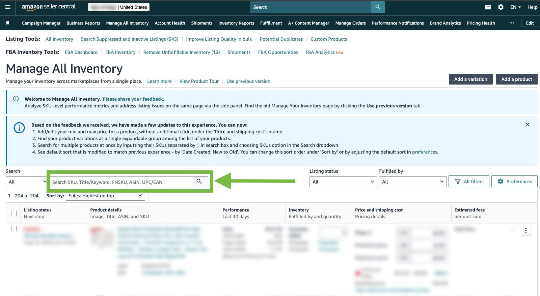Open the hamburger navigation menu

8,7
